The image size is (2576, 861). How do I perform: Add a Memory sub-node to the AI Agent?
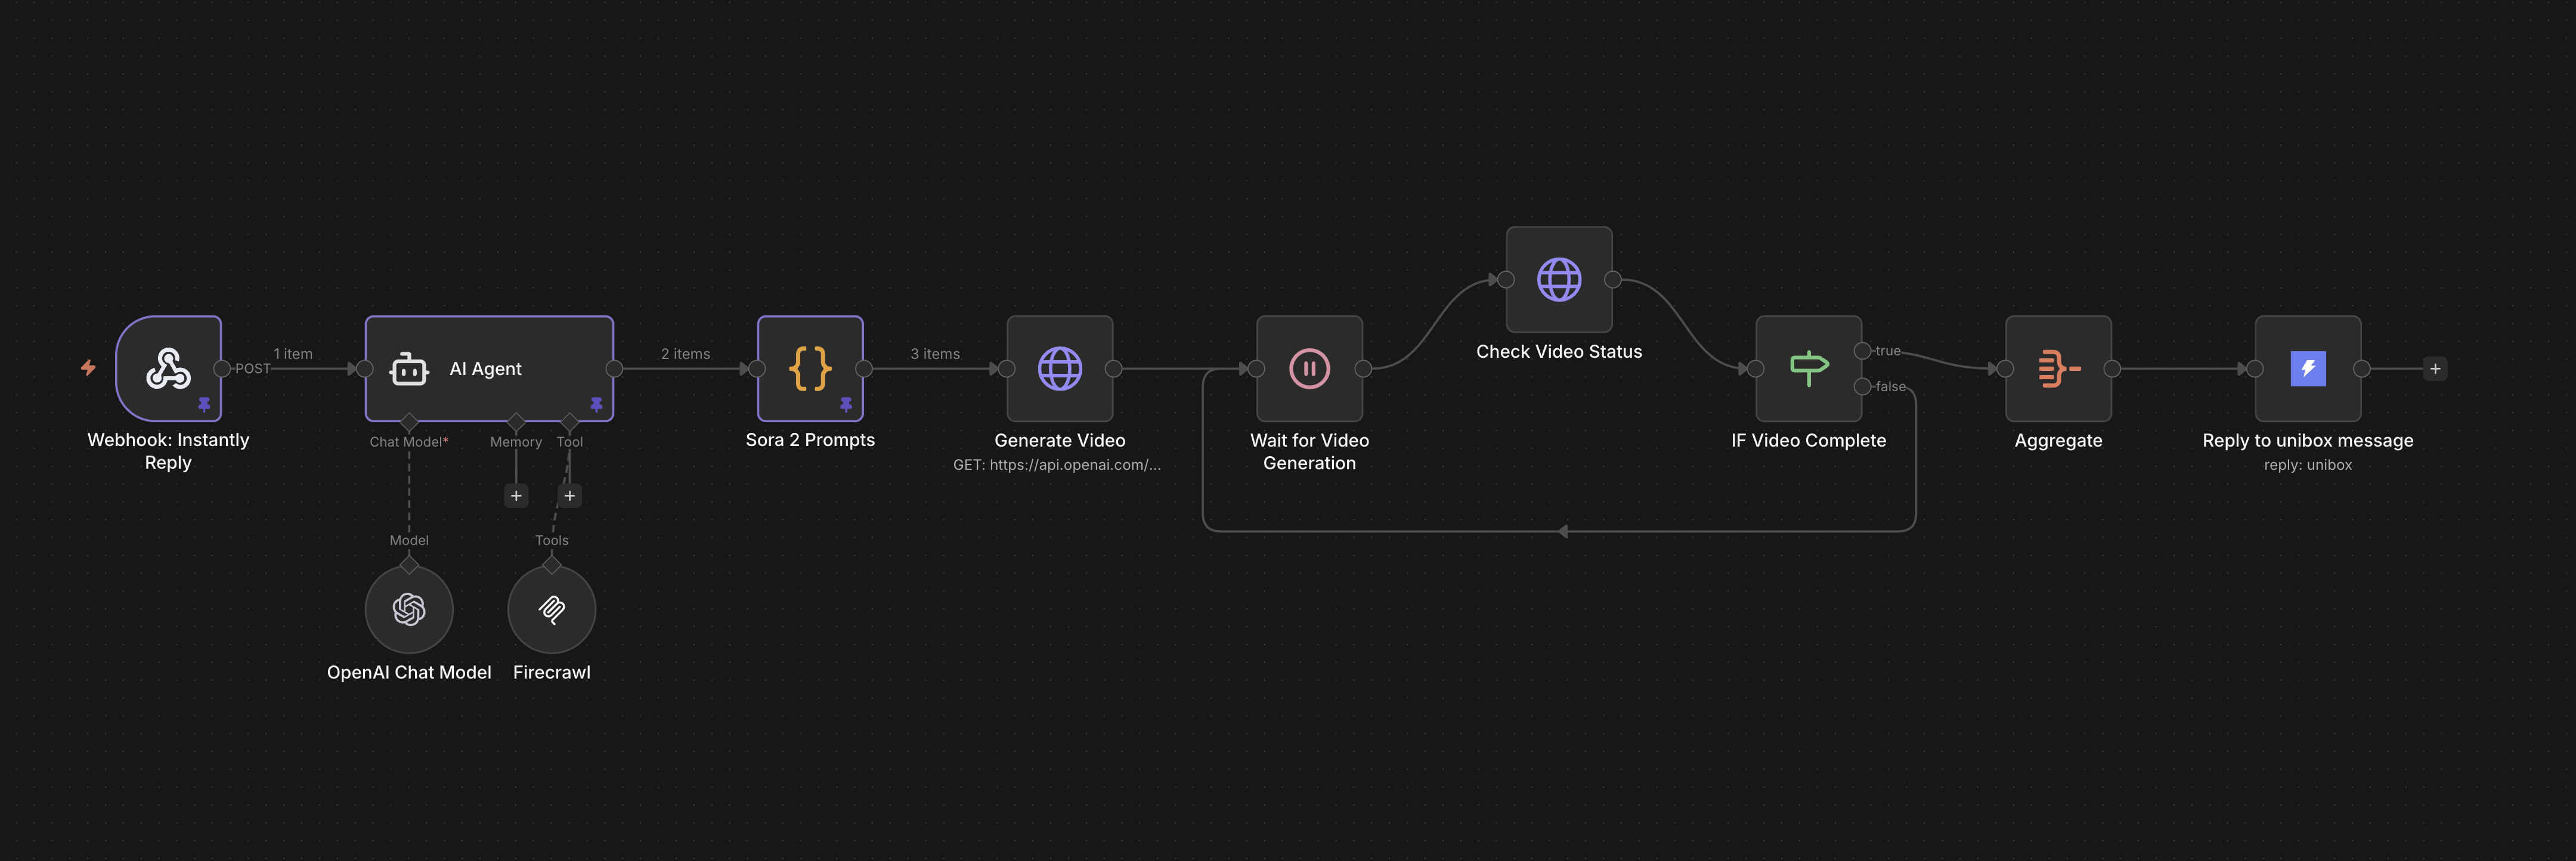coord(516,495)
